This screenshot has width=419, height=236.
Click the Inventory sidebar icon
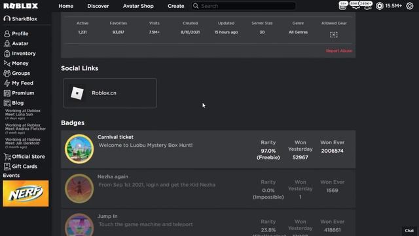7,54
